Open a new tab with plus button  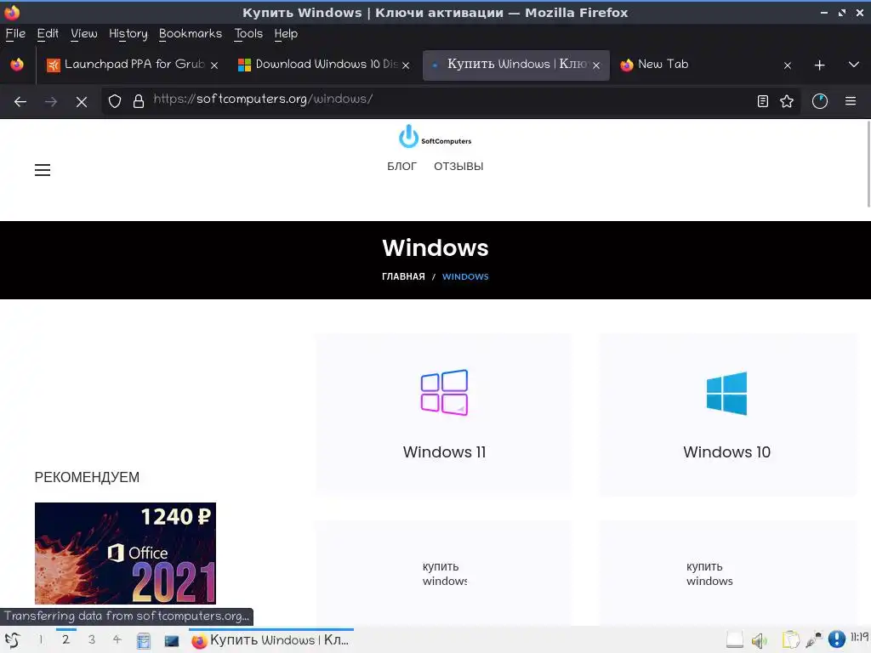point(819,65)
